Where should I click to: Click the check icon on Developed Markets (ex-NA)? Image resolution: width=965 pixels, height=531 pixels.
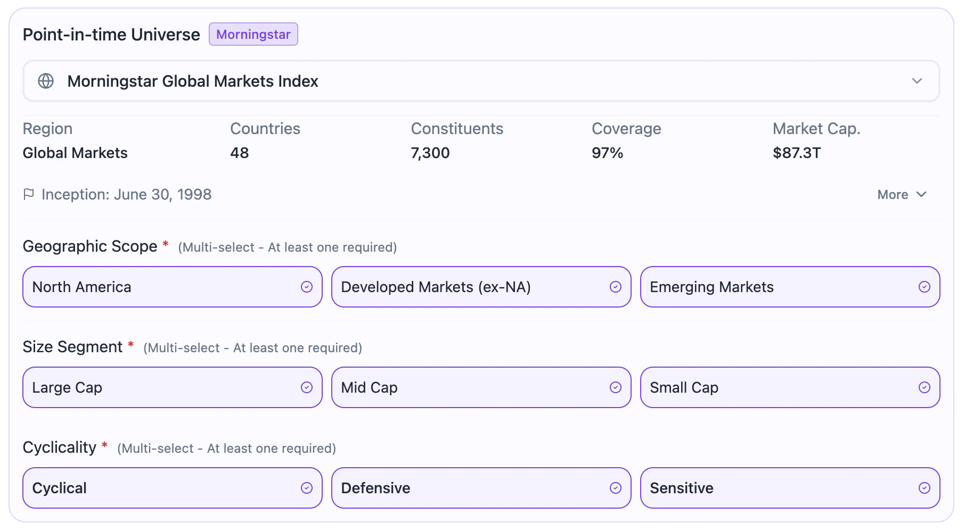[616, 287]
